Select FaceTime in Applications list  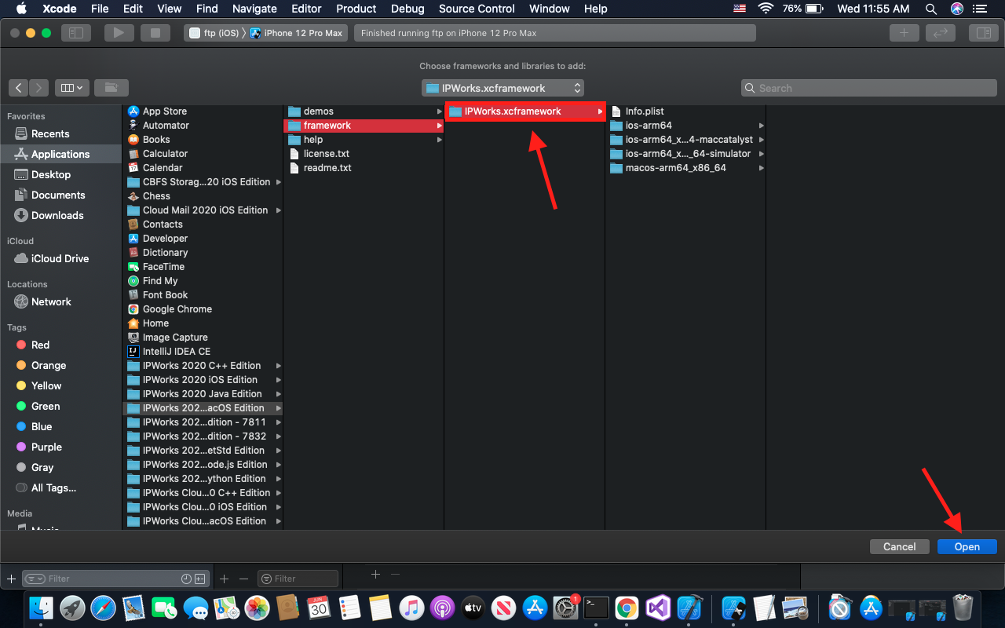pos(203,267)
